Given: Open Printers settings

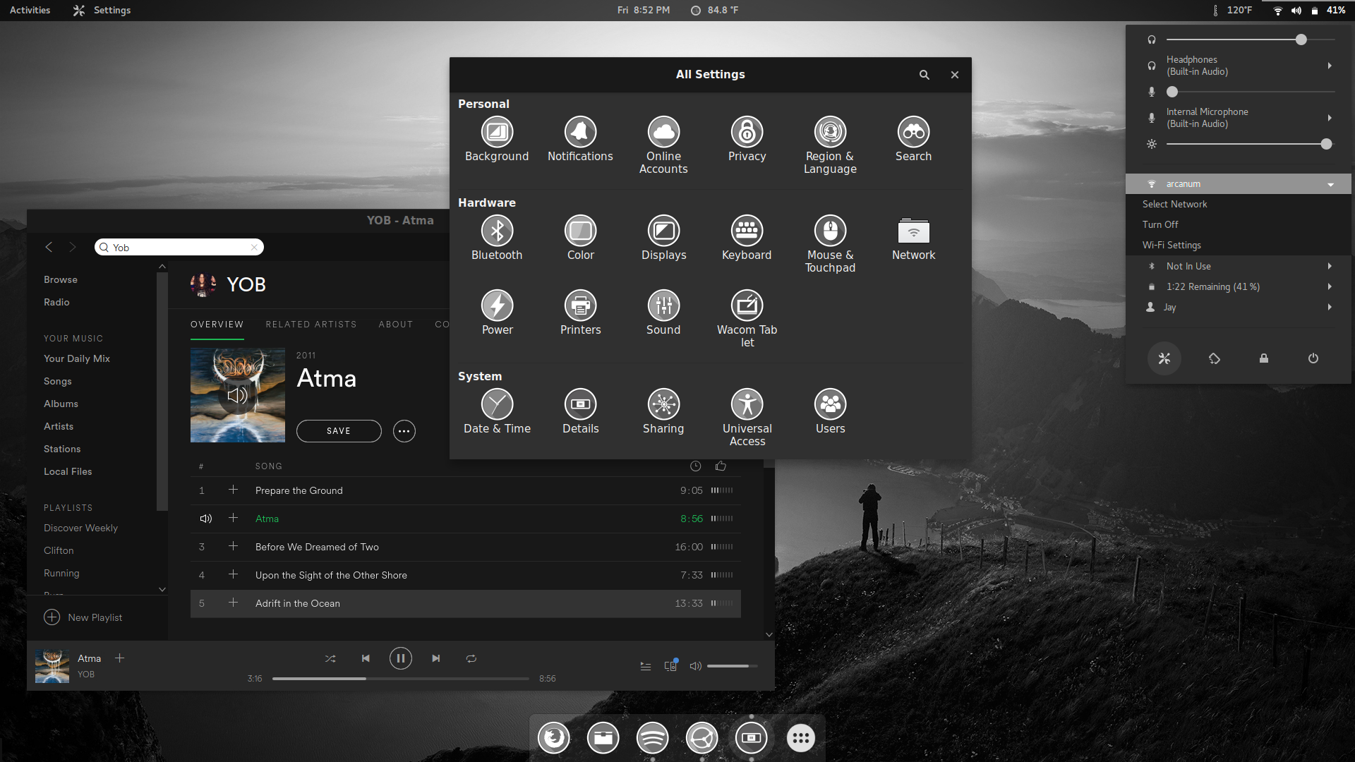Looking at the screenshot, I should 580,313.
